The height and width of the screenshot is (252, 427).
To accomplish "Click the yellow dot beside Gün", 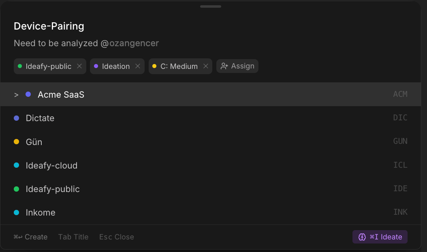I will click(x=17, y=142).
